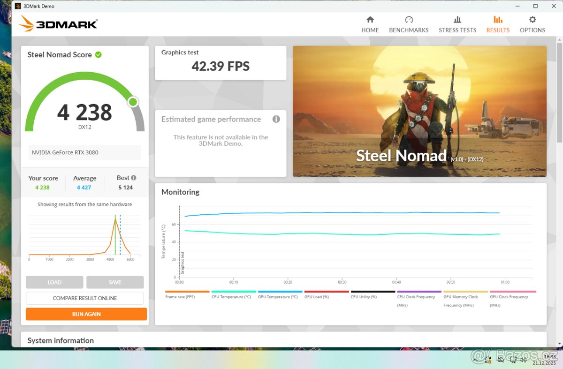Open the Options gear icon

(532, 20)
